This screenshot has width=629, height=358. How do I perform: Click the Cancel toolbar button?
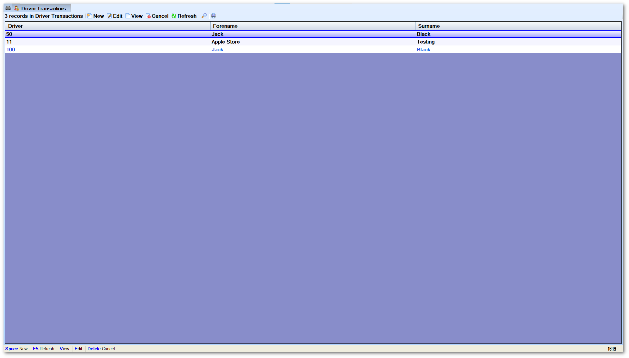157,16
